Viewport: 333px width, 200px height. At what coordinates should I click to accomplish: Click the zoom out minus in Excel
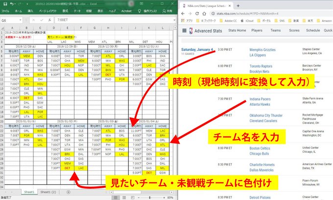pos(139,198)
